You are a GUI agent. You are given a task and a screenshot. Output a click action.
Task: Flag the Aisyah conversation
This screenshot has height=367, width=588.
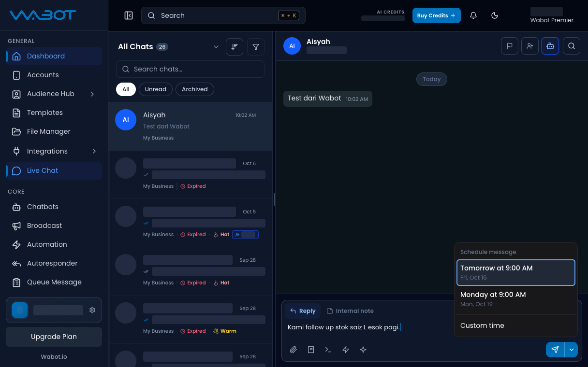510,46
